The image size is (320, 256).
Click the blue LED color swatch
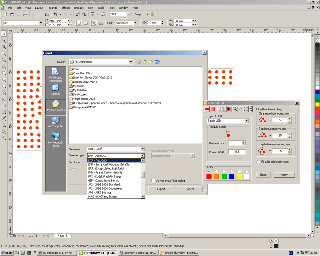click(x=232, y=176)
